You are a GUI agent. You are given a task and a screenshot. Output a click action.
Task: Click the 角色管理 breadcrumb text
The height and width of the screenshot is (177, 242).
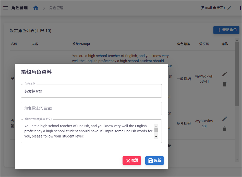(56, 8)
